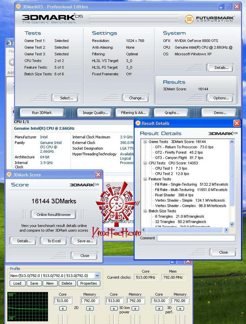Select Pixel Shader result row
Viewport: 246px width, 324px height.
click(x=174, y=195)
